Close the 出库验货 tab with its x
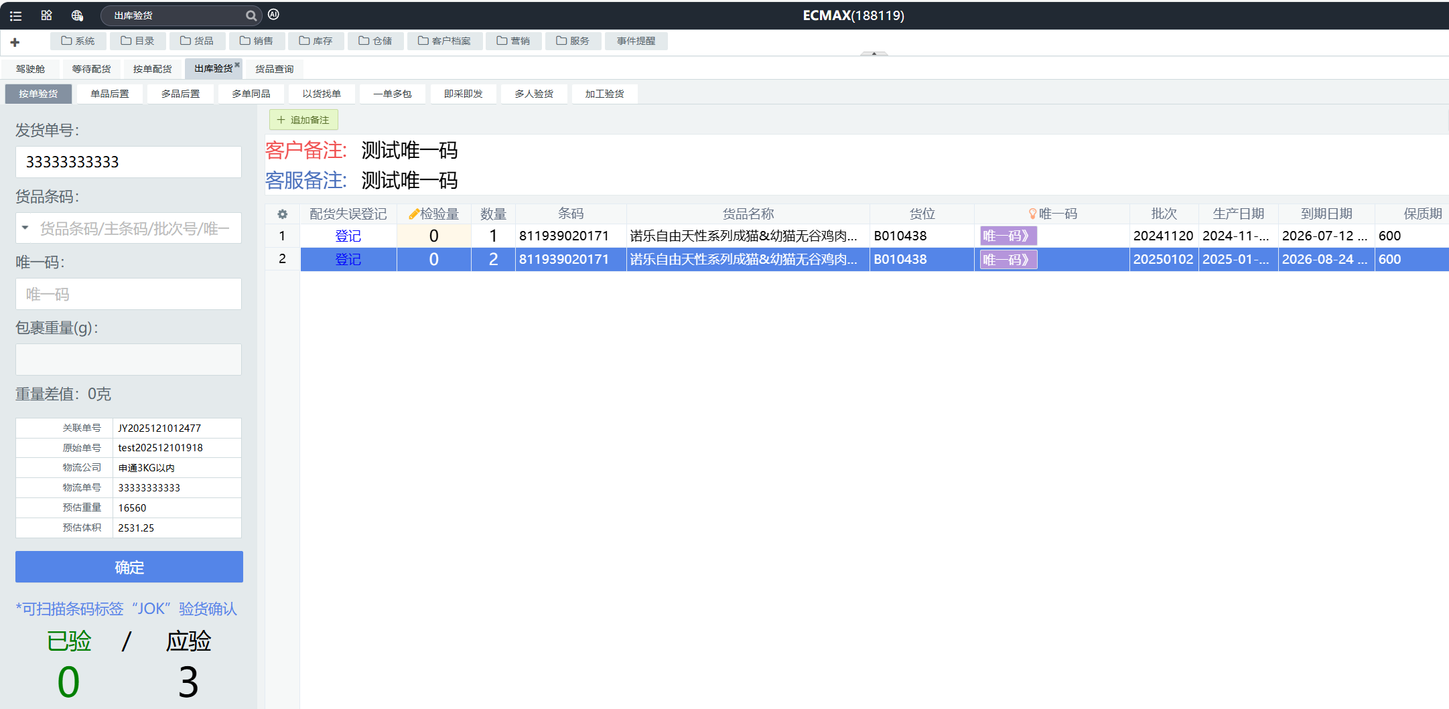 237,64
